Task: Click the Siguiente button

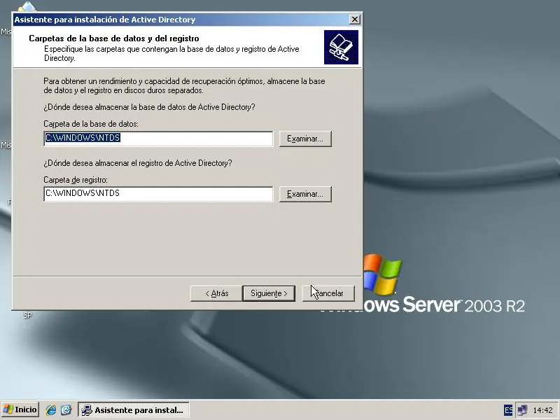Action: coord(269,293)
